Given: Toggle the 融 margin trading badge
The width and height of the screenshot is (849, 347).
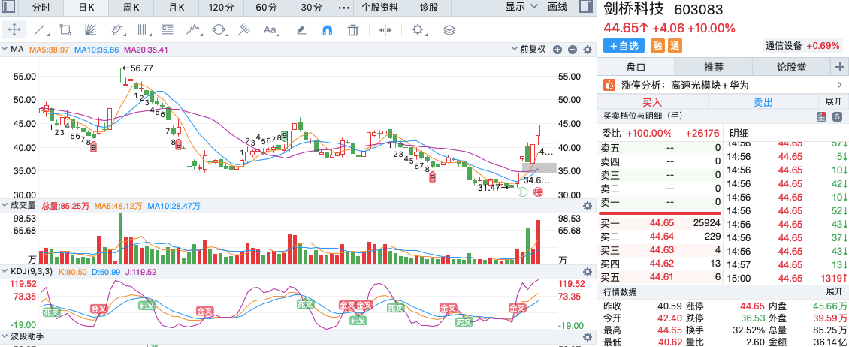Looking at the screenshot, I should pyautogui.click(x=658, y=46).
